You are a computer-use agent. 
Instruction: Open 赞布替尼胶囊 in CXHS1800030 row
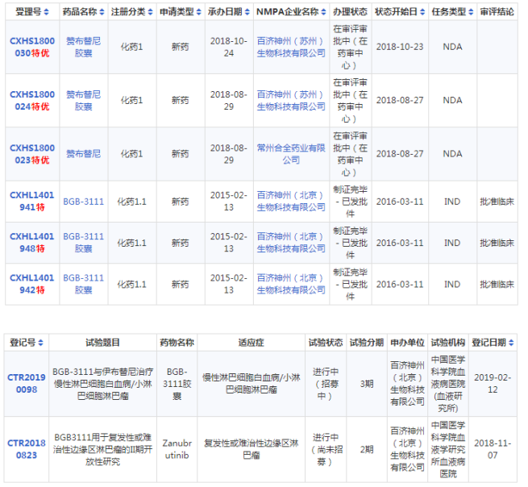pos(84,47)
